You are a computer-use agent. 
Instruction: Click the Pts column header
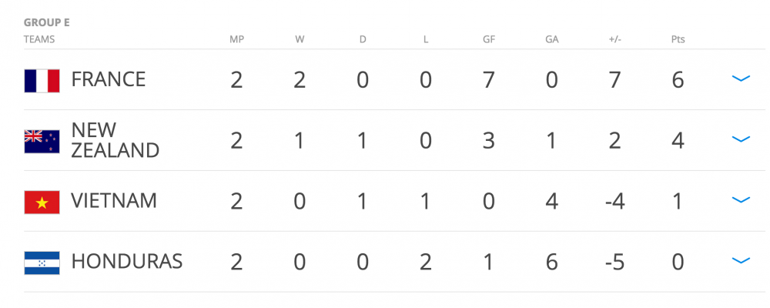click(678, 38)
